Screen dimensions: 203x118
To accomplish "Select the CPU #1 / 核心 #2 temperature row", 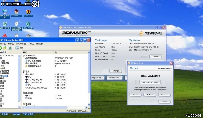I will point(55,82).
